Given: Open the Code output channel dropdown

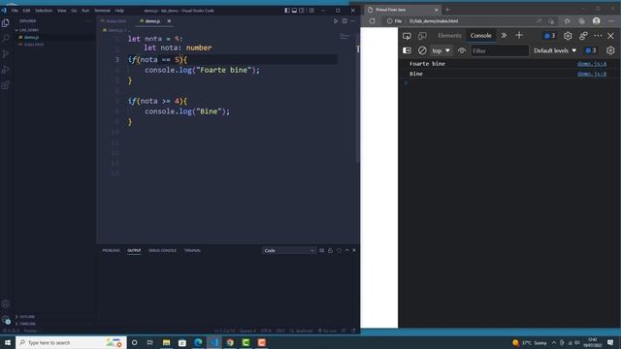Looking at the screenshot, I should coord(289,250).
